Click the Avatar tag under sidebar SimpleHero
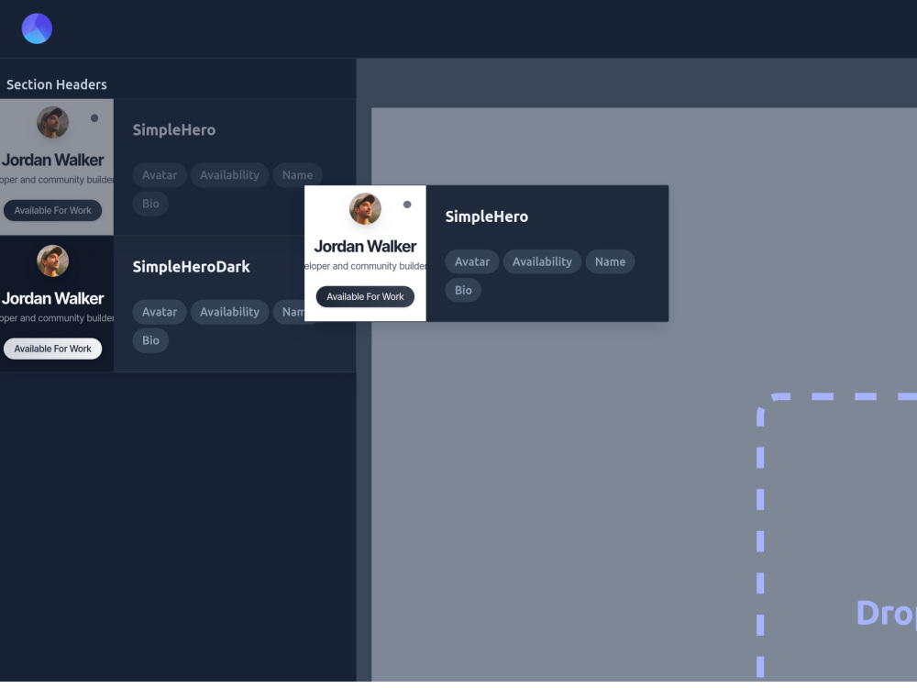 tap(159, 175)
